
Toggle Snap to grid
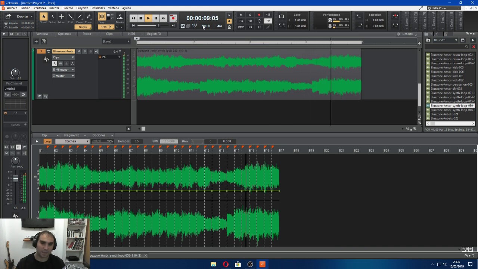click(102, 16)
